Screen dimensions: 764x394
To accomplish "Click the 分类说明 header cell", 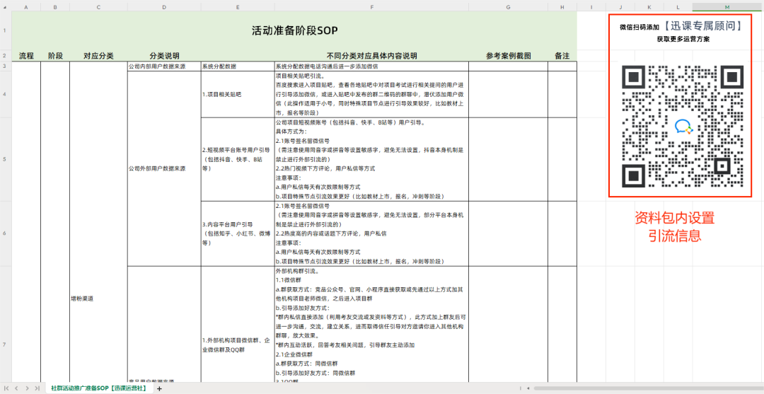I will [x=163, y=55].
